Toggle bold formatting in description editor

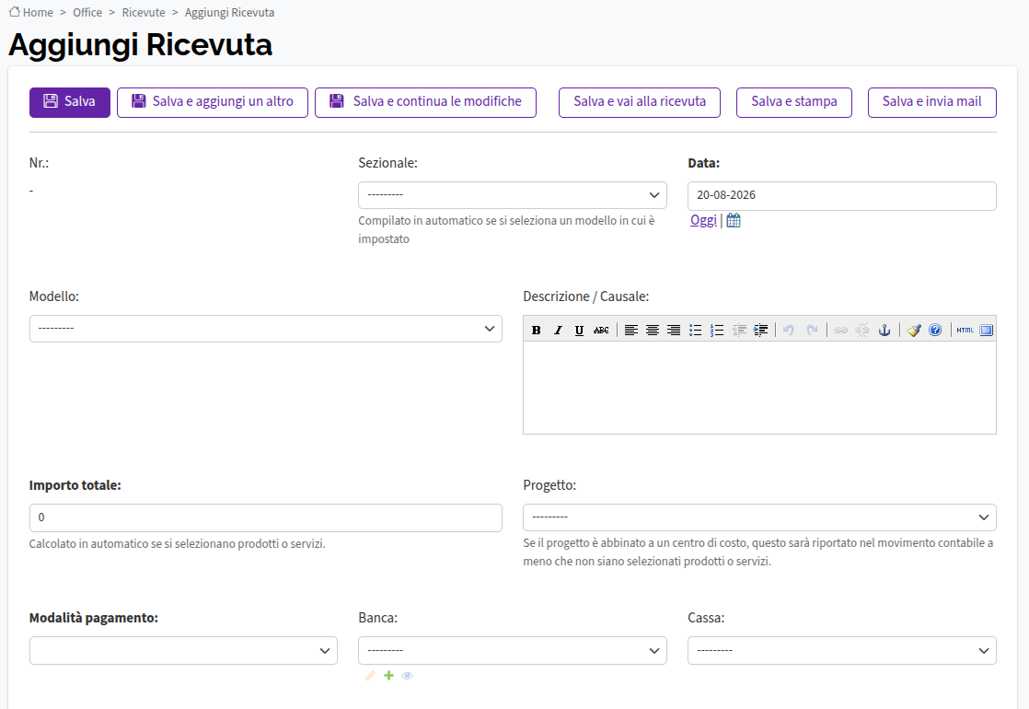tap(537, 331)
